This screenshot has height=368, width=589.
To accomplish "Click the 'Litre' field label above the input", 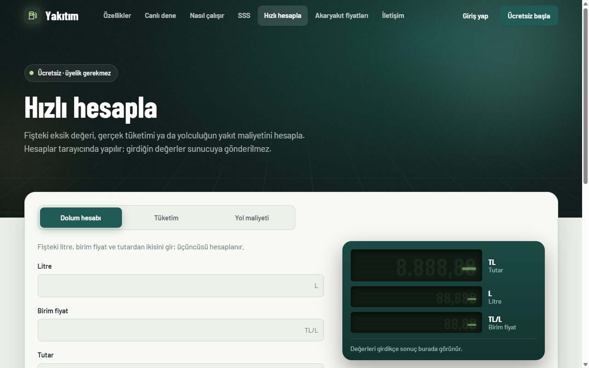I will point(45,266).
